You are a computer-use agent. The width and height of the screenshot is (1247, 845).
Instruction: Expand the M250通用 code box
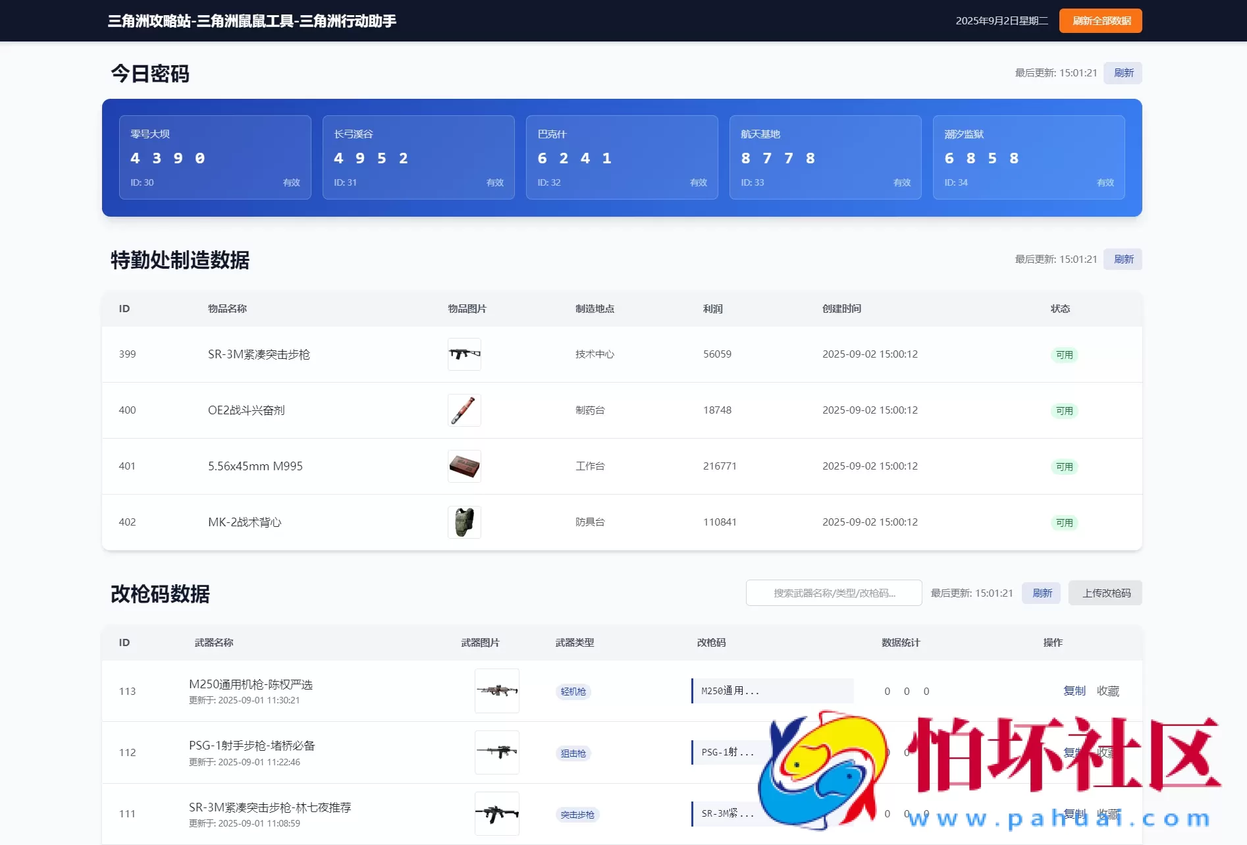pyautogui.click(x=772, y=691)
